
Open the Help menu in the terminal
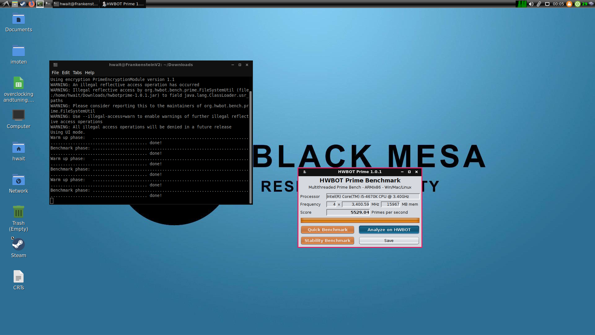(x=90, y=73)
